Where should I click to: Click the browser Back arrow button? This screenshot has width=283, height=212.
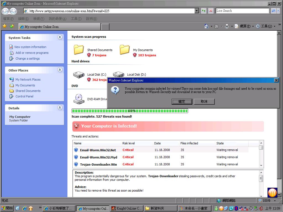click(6, 11)
